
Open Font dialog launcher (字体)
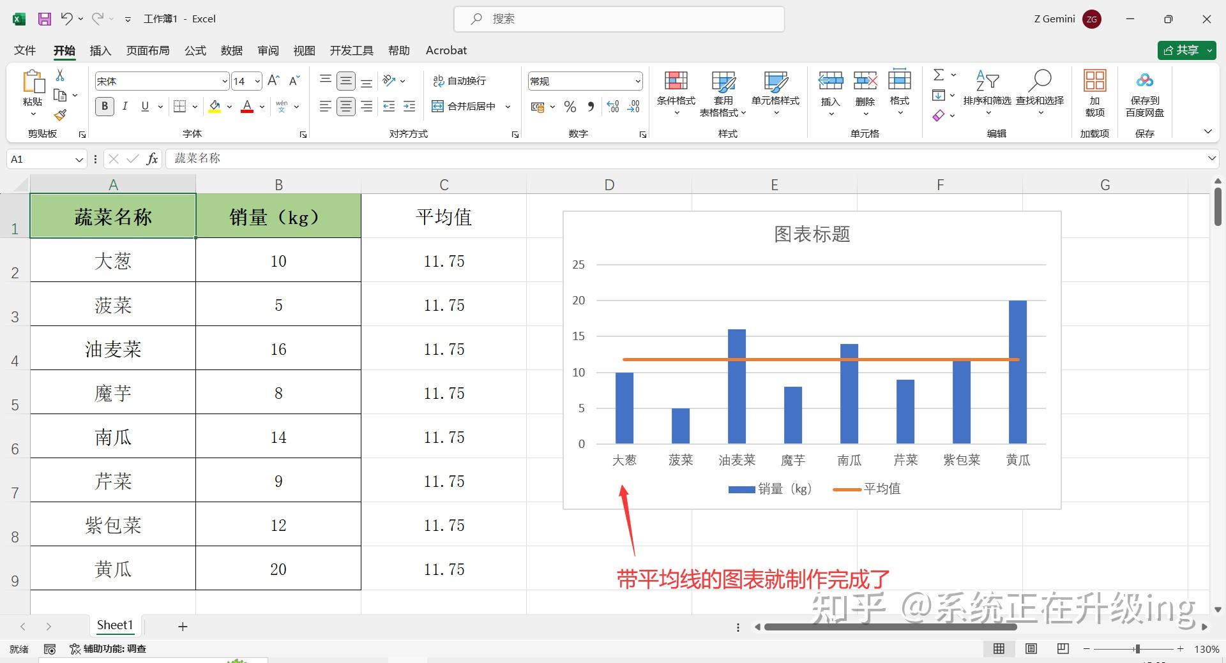click(303, 135)
